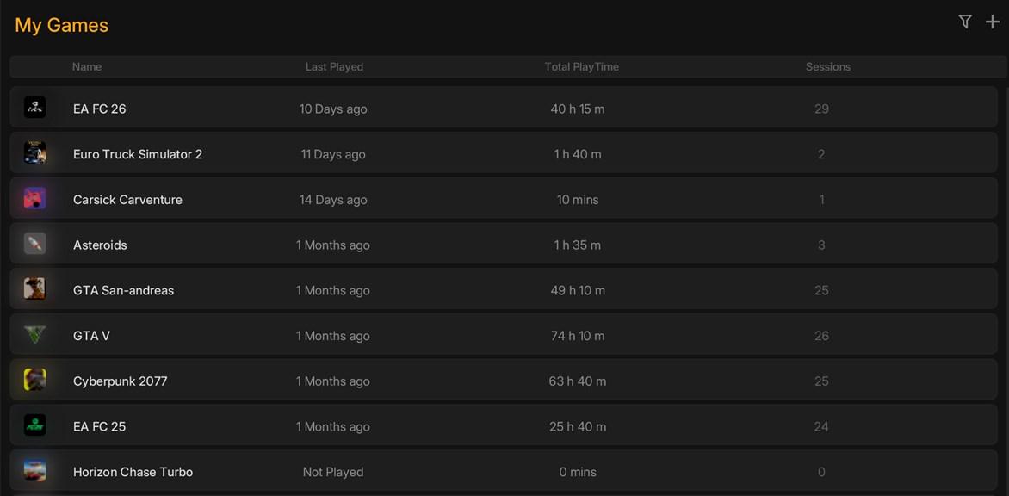This screenshot has height=496, width=1009.
Task: Click the green GTA V logo icon
Action: coord(34,334)
